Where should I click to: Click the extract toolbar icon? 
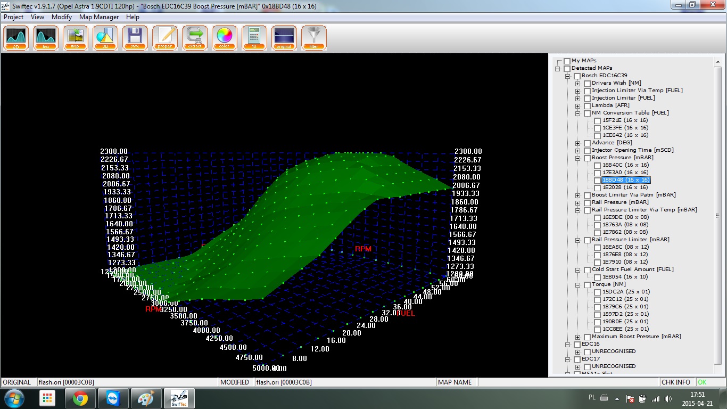(195, 37)
